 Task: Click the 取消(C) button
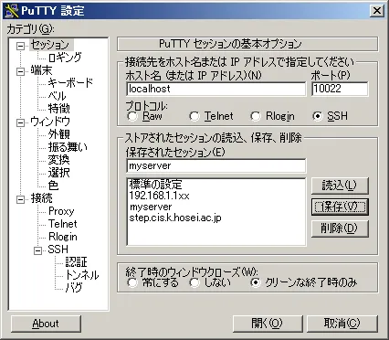click(342, 324)
